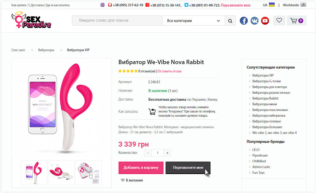Focus the search input field
Image resolution: width=316 pixels, height=193 pixels.
[x=117, y=21]
